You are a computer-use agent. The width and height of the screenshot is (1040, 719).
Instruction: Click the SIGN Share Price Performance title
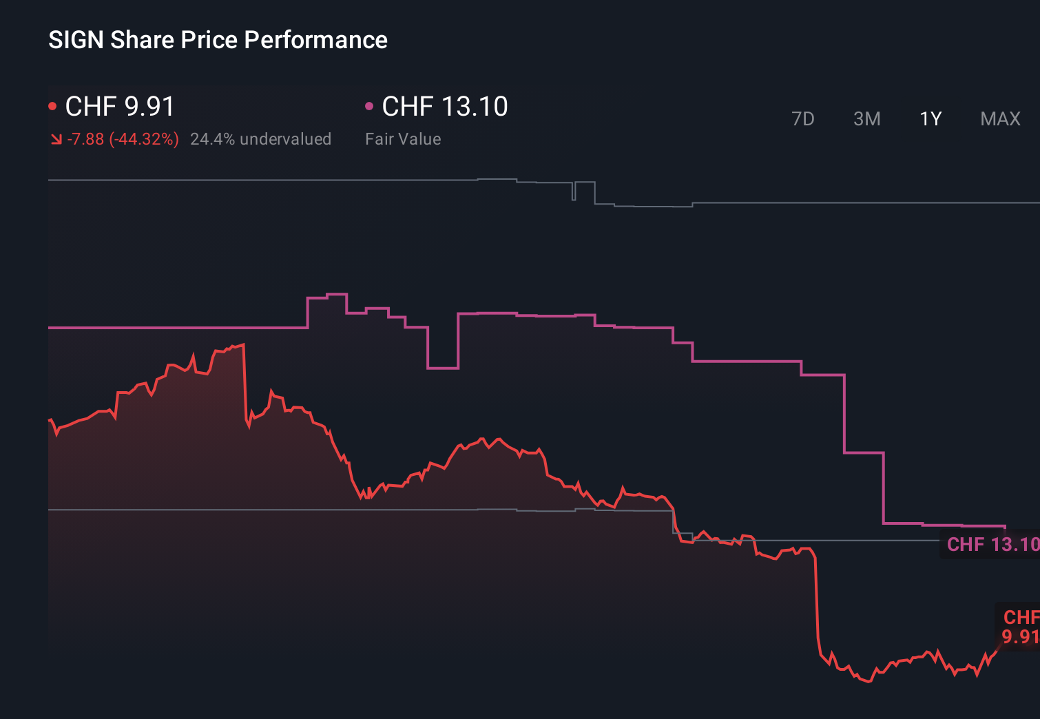pyautogui.click(x=218, y=39)
